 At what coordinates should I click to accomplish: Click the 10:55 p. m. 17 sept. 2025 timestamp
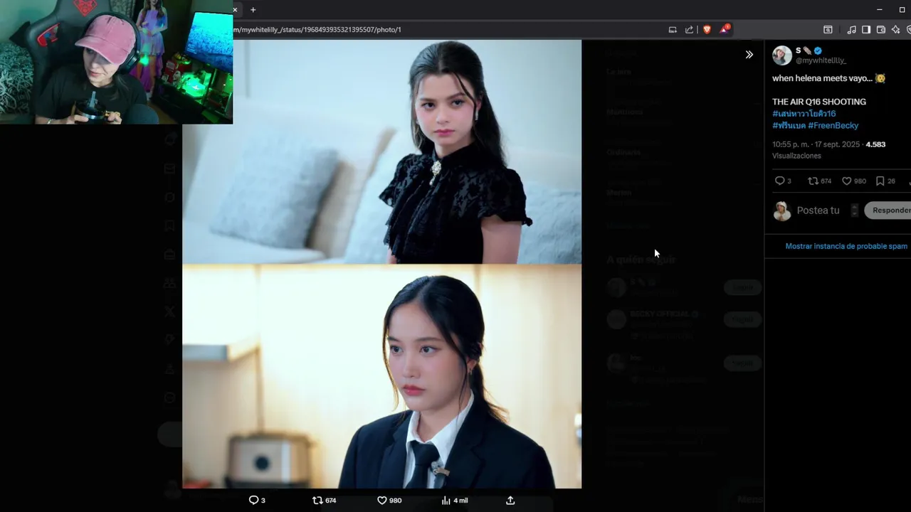(x=816, y=144)
